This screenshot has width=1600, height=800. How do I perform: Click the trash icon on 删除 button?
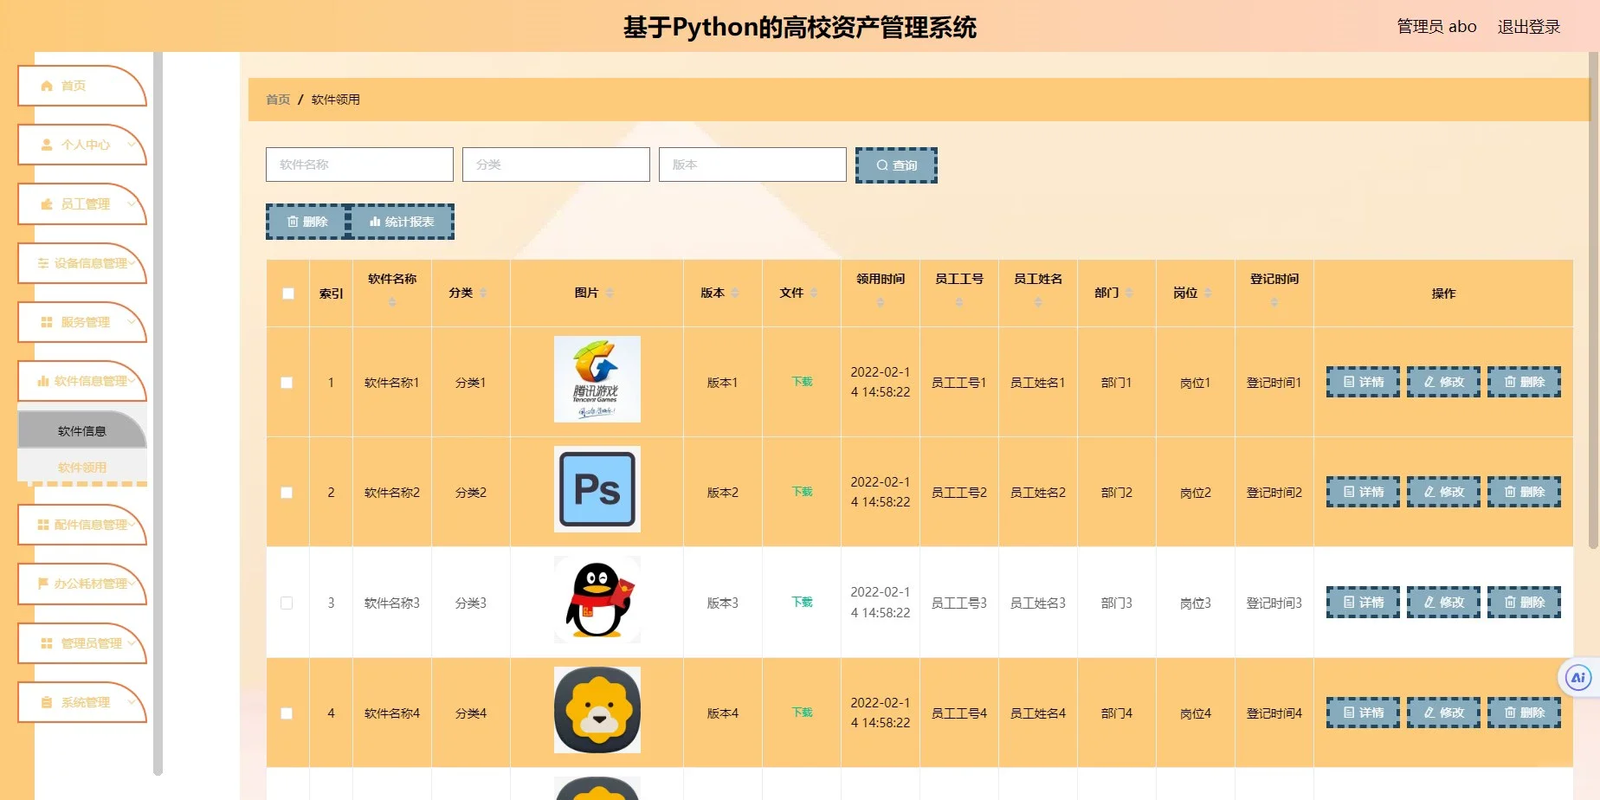[x=293, y=222]
